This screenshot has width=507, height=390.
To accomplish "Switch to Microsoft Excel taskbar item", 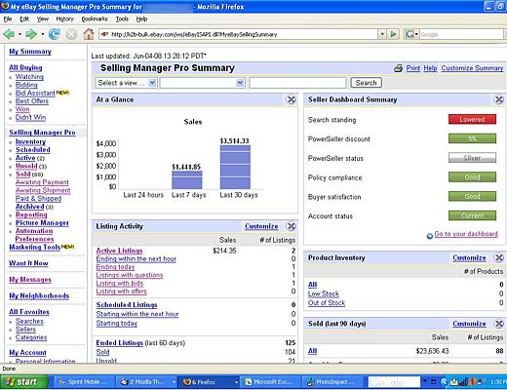I will (271, 382).
